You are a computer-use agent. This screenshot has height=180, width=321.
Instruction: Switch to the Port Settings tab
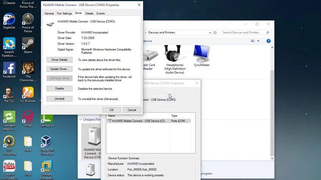64,13
